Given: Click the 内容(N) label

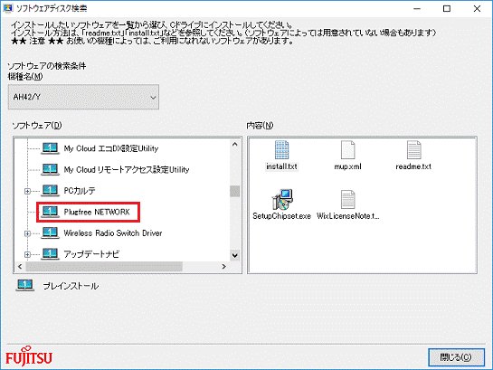Looking at the screenshot, I should pyautogui.click(x=260, y=126).
